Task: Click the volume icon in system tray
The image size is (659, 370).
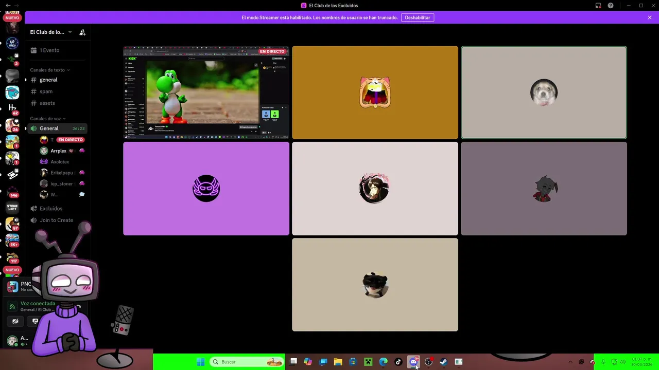Action: click(622, 362)
